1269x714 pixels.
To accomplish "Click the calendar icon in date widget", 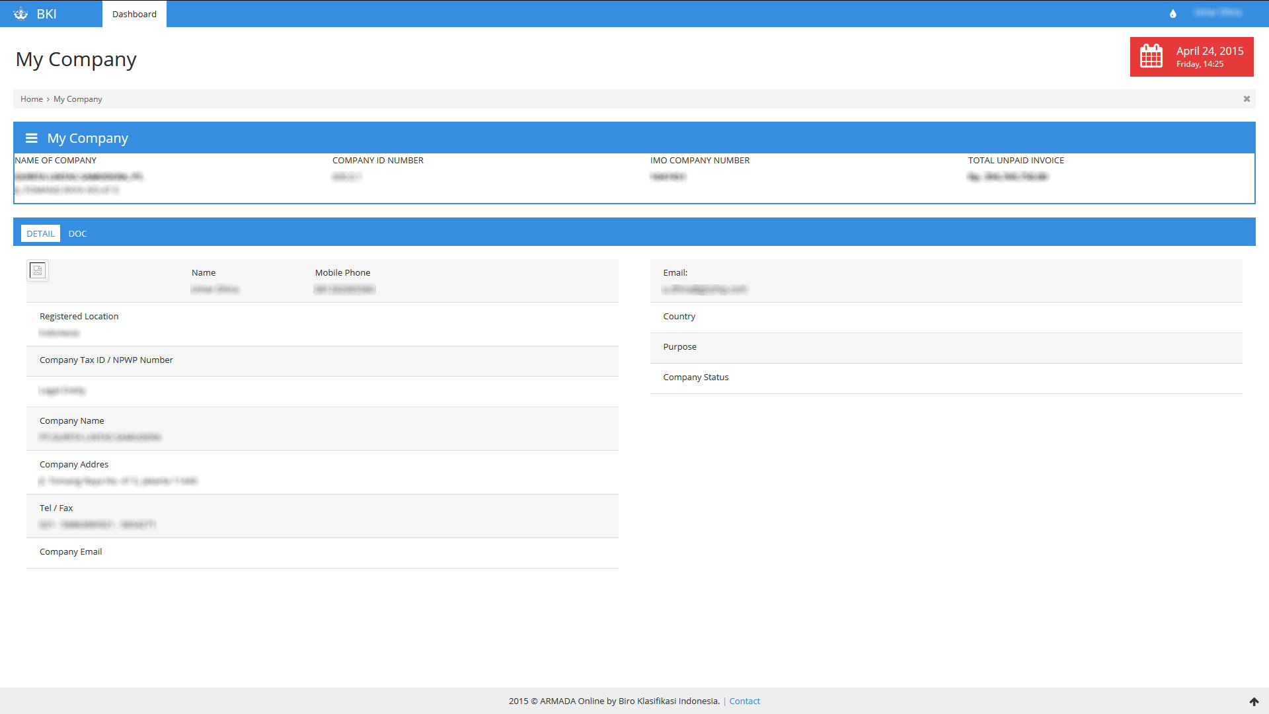I will pos(1151,56).
